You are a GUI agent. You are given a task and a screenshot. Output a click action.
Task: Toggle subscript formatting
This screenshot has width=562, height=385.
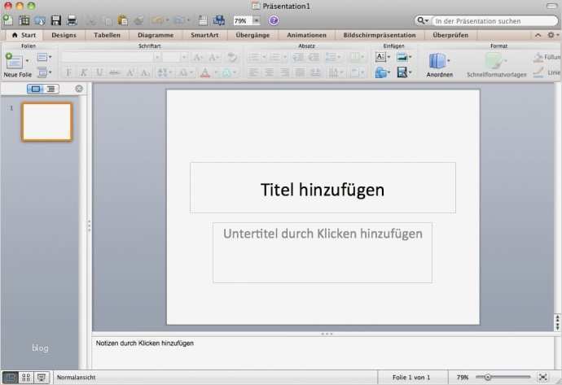pyautogui.click(x=145, y=72)
